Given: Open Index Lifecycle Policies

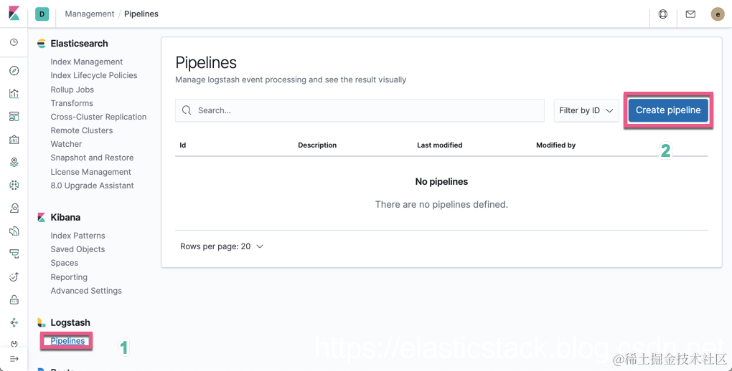Looking at the screenshot, I should point(93,75).
